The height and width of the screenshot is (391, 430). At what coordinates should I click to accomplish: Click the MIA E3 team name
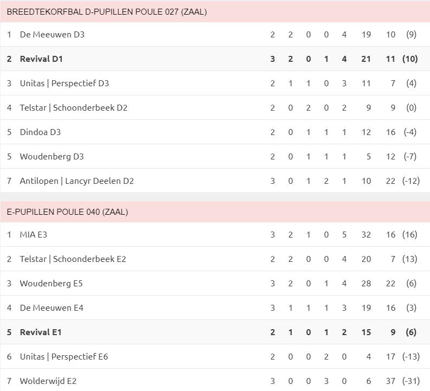point(34,234)
